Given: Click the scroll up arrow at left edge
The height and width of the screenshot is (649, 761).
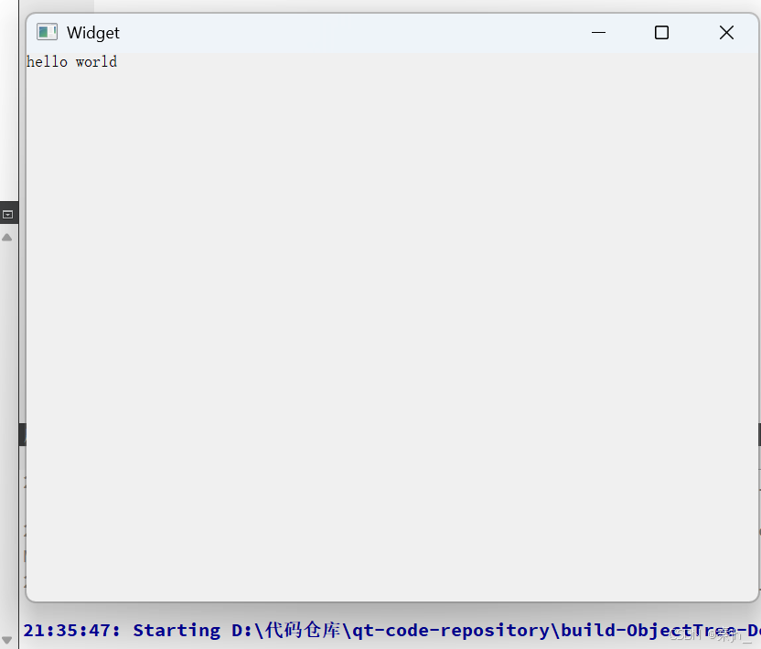Looking at the screenshot, I should (x=6, y=237).
